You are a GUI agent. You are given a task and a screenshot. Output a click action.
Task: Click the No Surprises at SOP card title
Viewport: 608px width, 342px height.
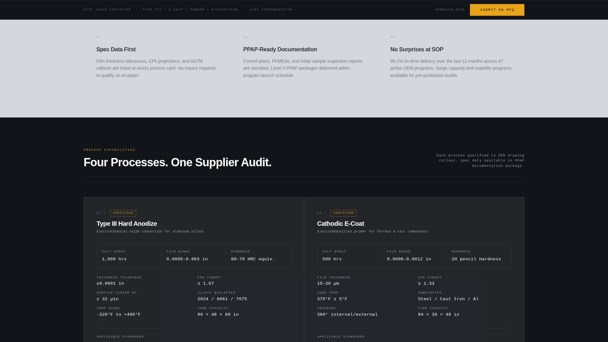point(417,49)
